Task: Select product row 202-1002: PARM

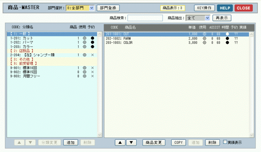Action: pos(177,38)
